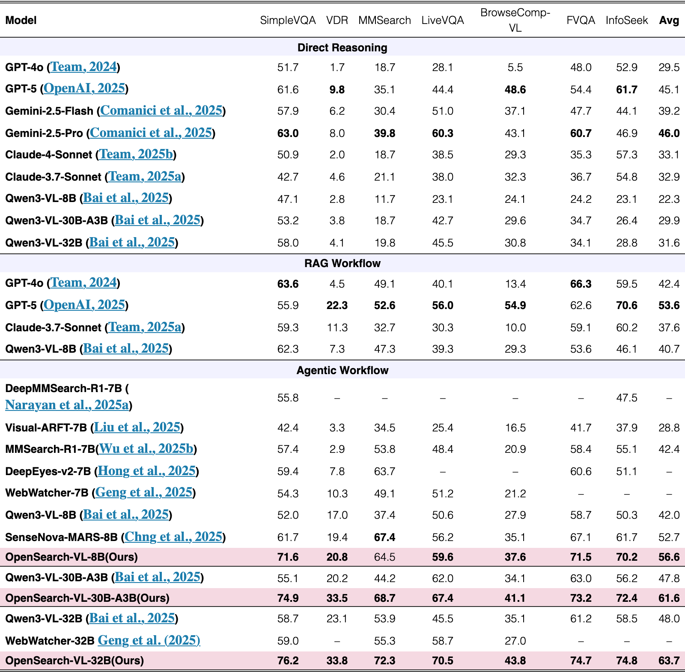Open the "Hong et al., 2025" citation link

pyautogui.click(x=147, y=471)
